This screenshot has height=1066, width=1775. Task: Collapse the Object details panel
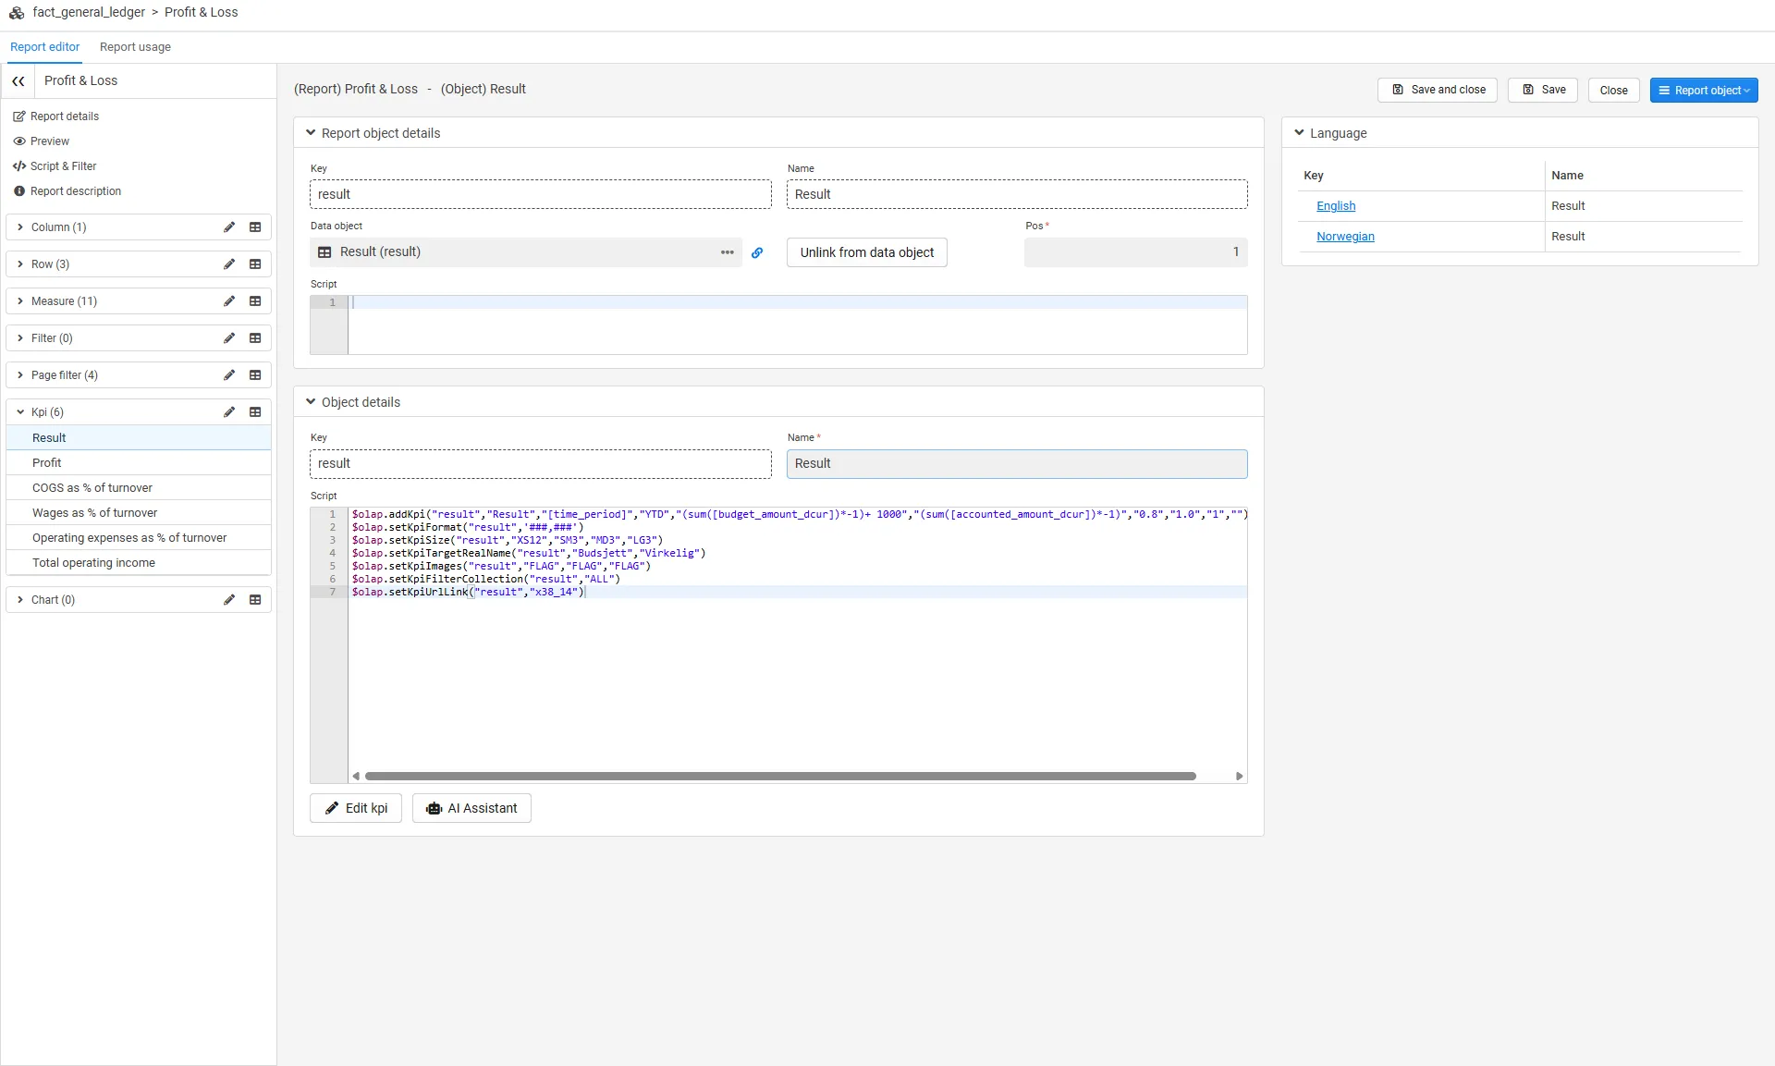[311, 402]
